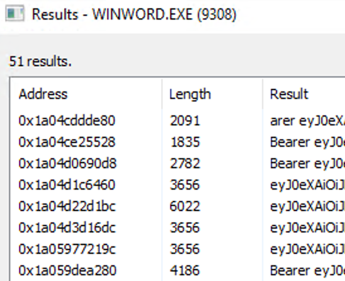Click the Bearer result in the 0x1a04d0690d8 row

307,163
